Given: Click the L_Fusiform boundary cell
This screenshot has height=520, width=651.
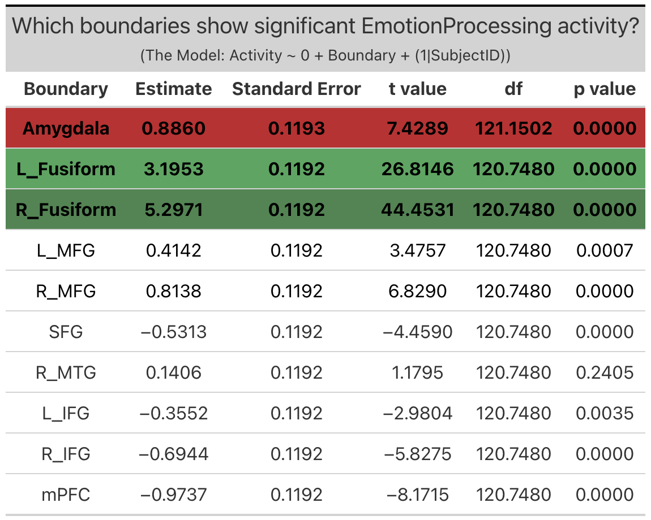Looking at the screenshot, I should (66, 169).
